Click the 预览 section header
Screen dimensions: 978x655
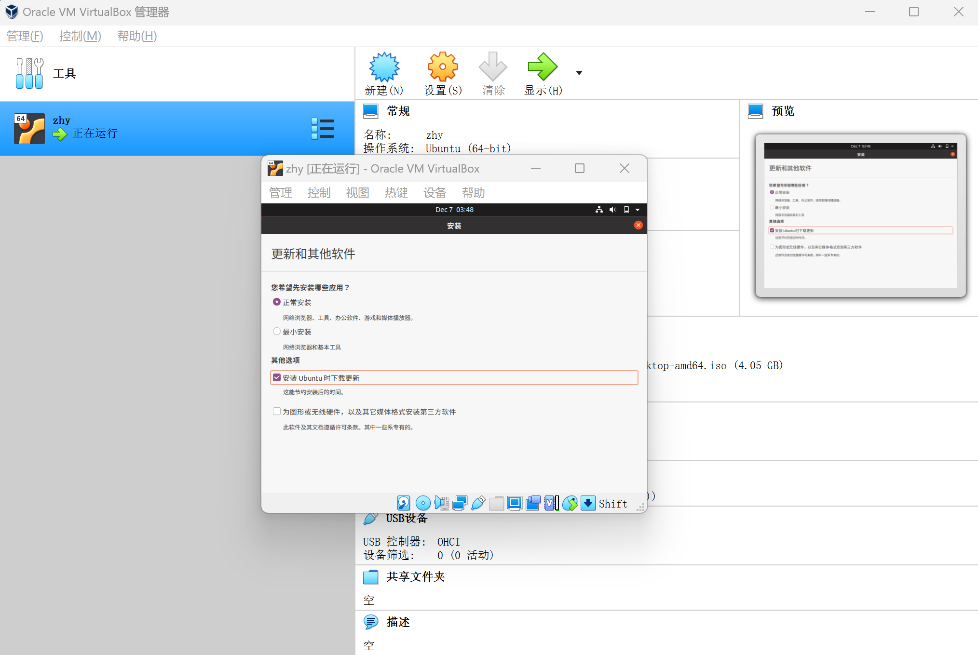[783, 111]
